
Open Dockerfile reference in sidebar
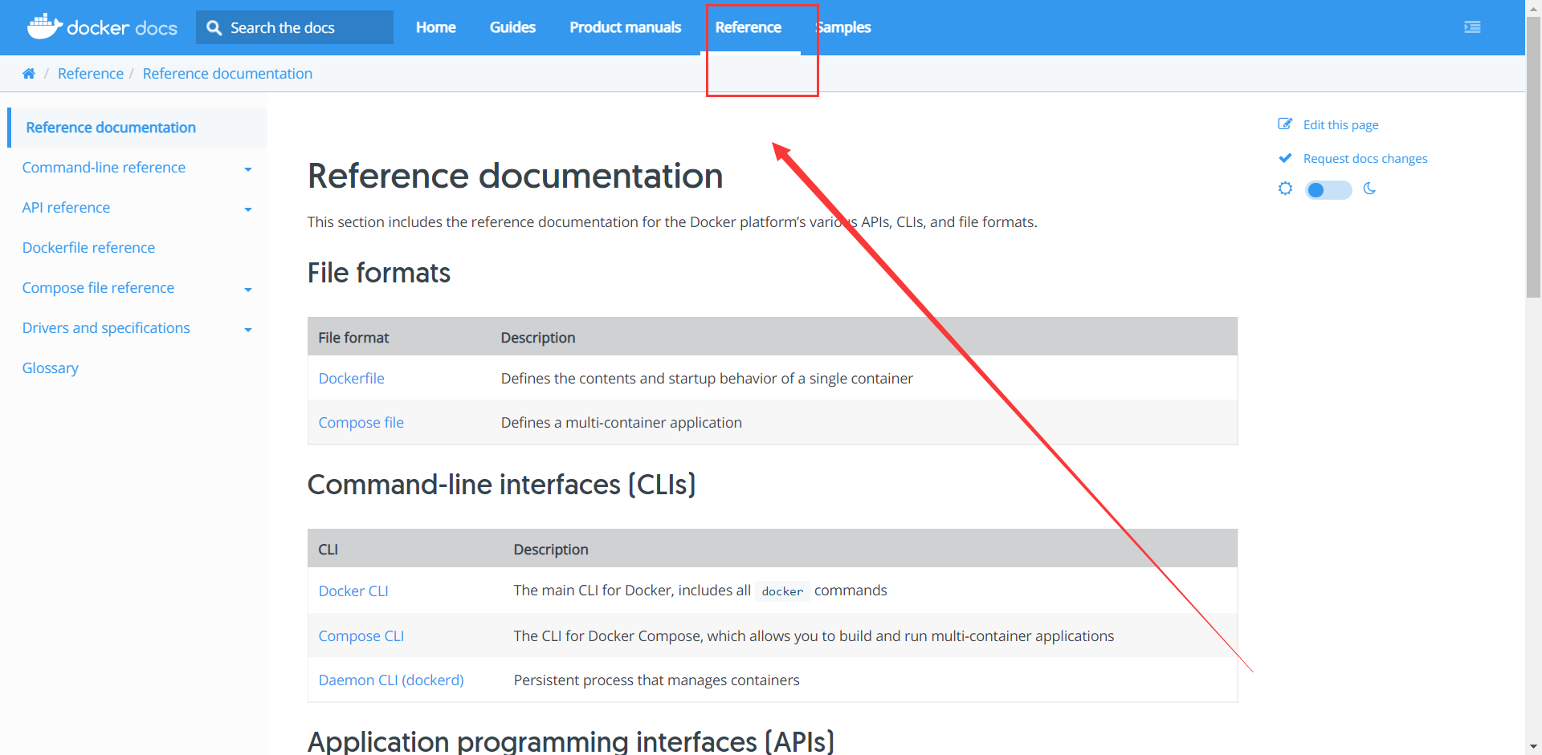[x=88, y=248]
